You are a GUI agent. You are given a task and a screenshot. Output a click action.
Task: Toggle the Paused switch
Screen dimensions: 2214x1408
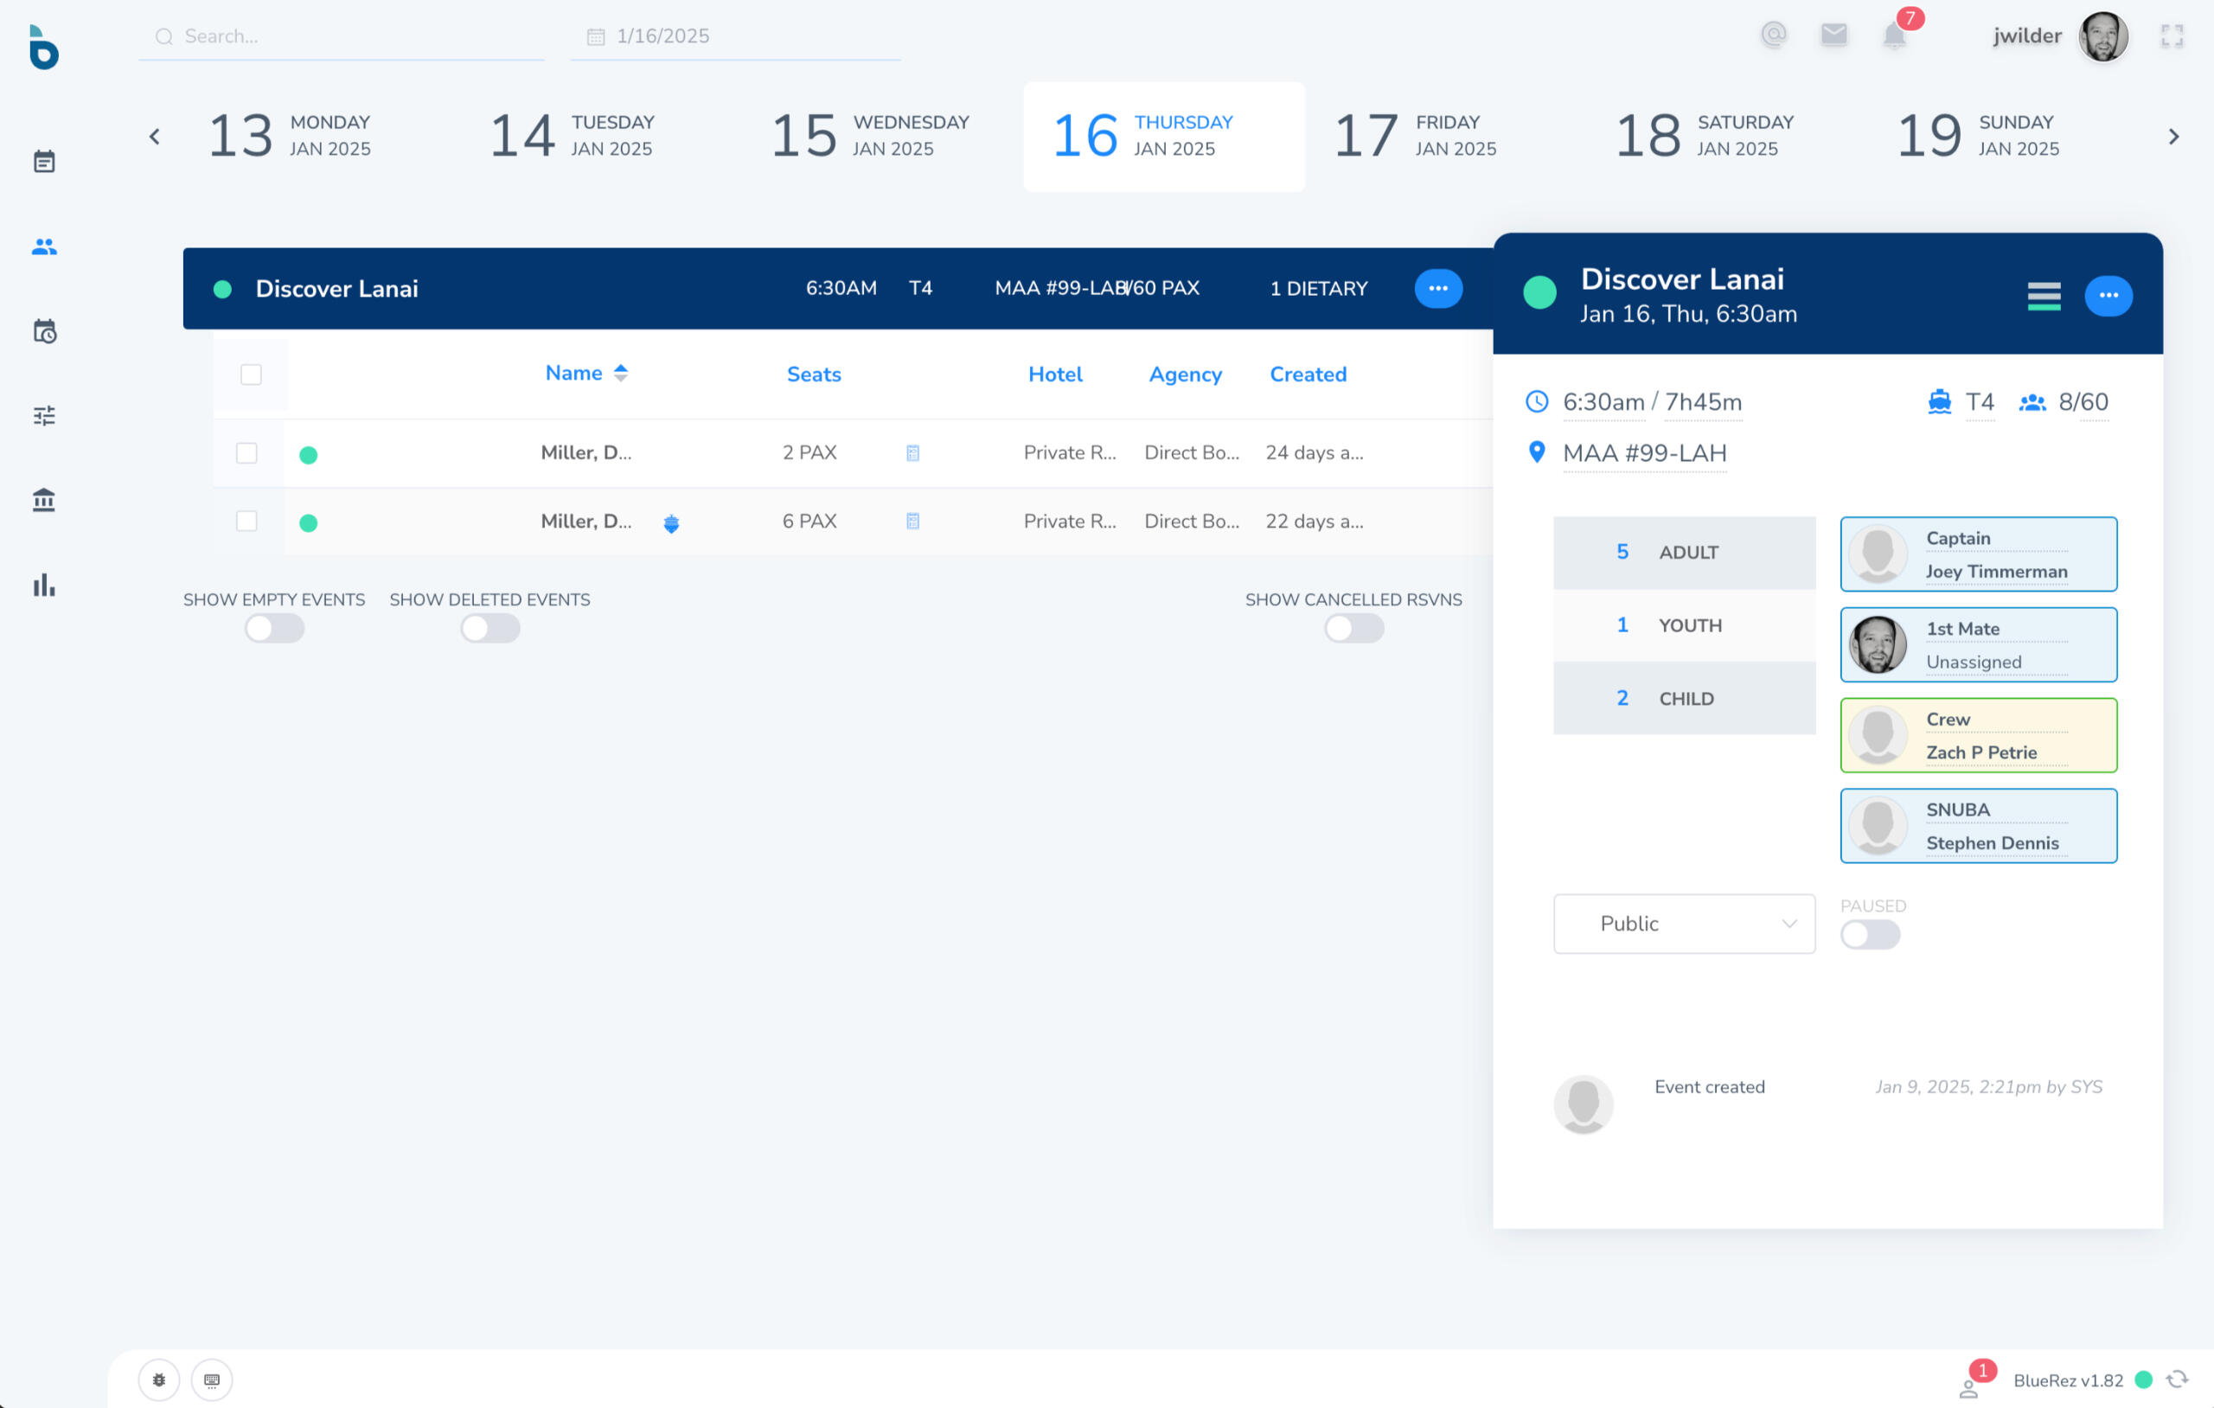1869,935
